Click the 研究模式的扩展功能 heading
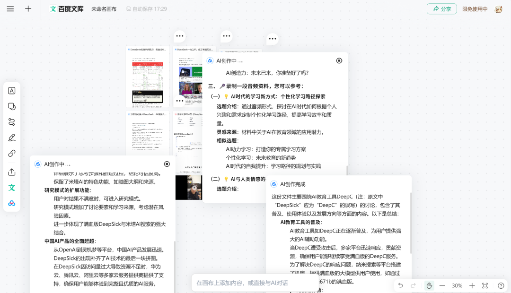This screenshot has height=293, width=511. 68,190
